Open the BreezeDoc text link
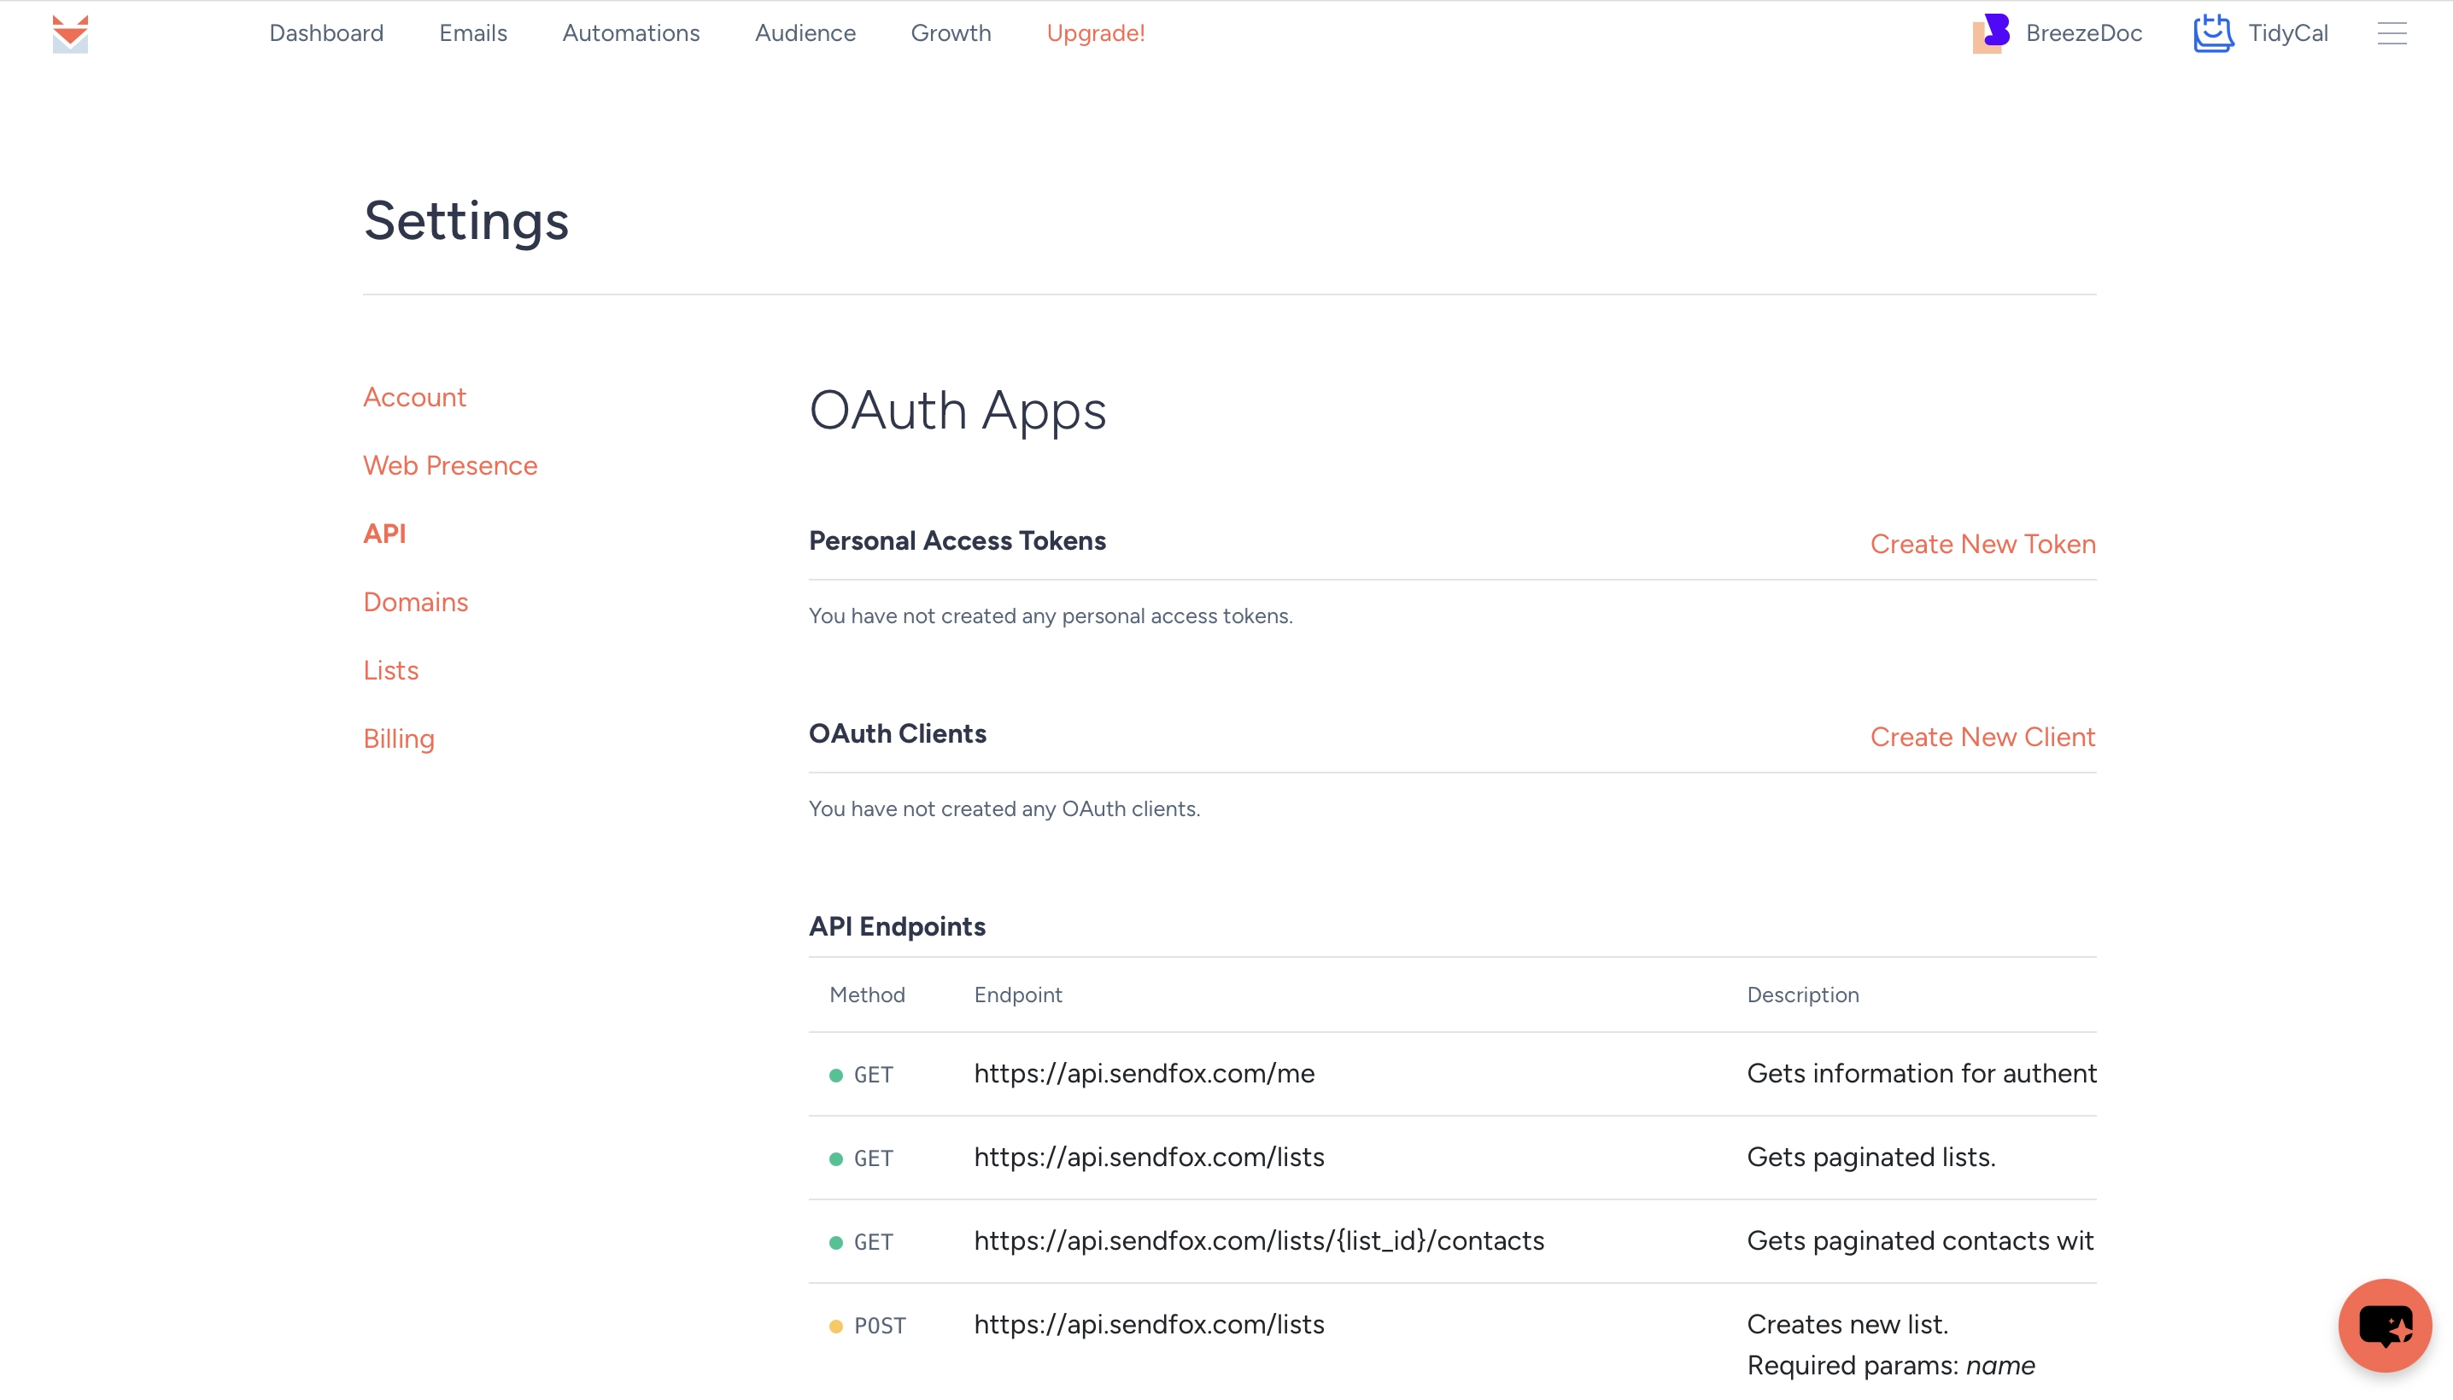The width and height of the screenshot is (2453, 1400). pos(2084,33)
